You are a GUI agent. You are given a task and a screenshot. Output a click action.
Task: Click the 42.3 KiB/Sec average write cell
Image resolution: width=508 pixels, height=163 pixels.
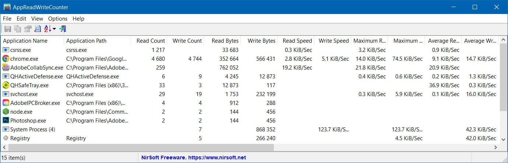[x=481, y=130]
